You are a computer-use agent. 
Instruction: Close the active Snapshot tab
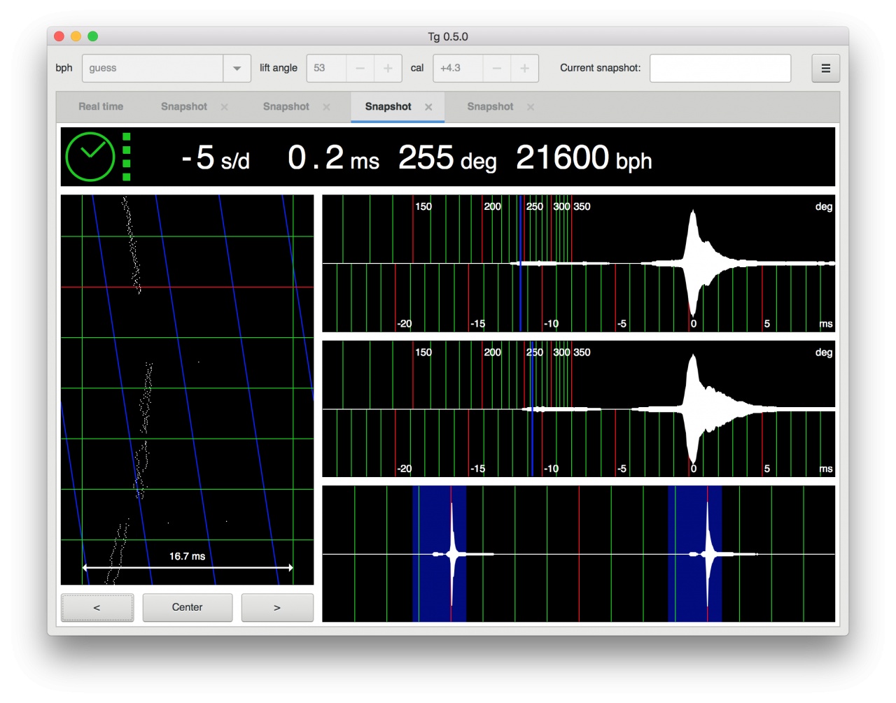click(428, 107)
